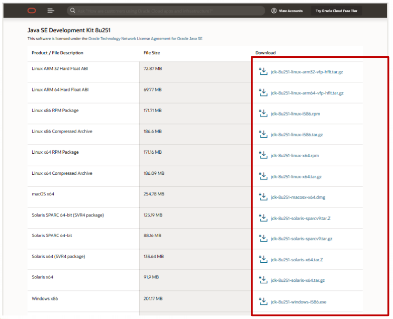Open the hamburger menu icon
This screenshot has height=319, width=393.
[51, 11]
